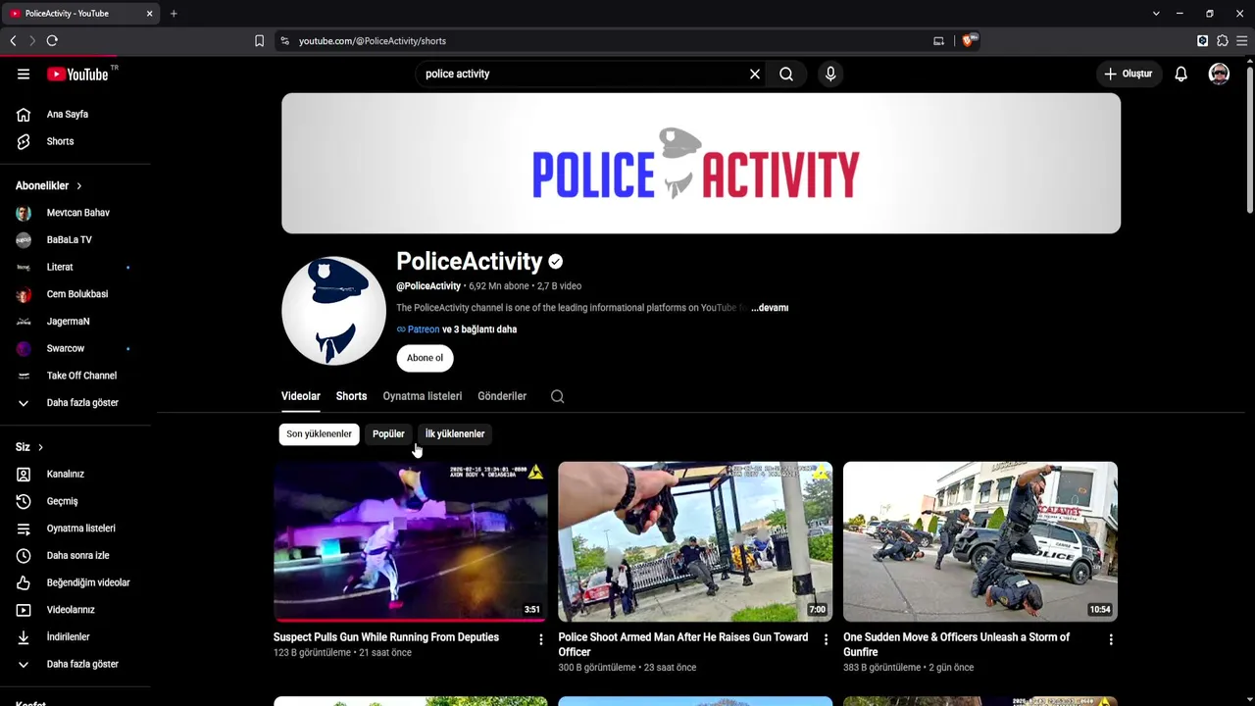Open the Brave Shields icon

tap(969, 41)
